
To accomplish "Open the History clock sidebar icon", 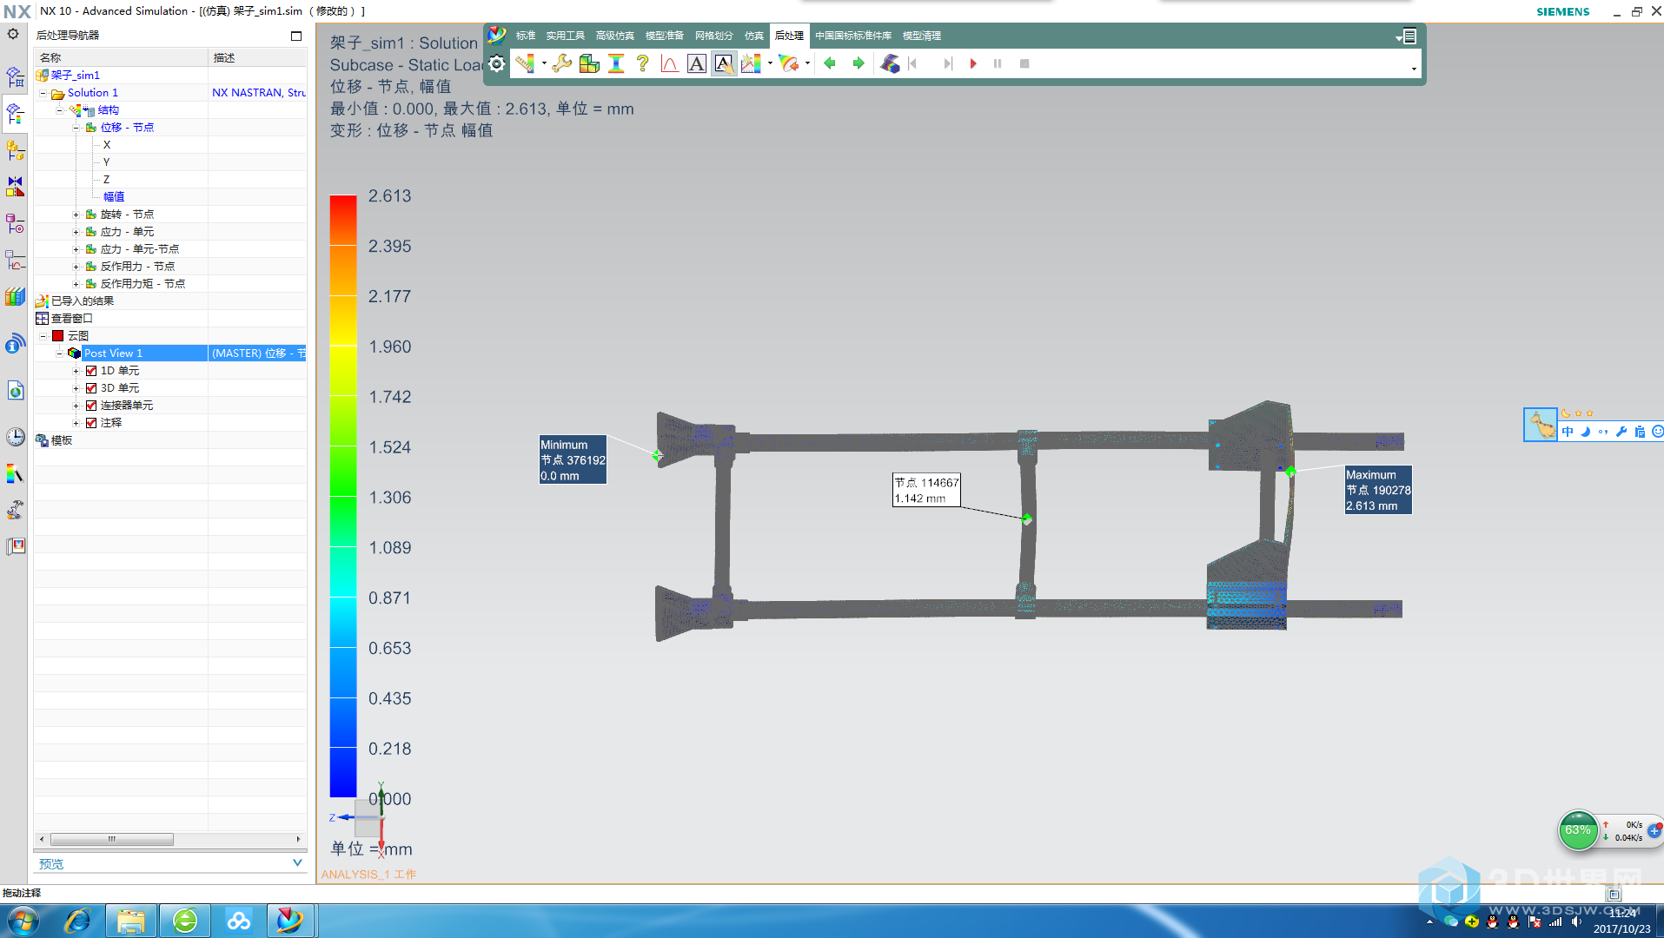I will (x=15, y=437).
